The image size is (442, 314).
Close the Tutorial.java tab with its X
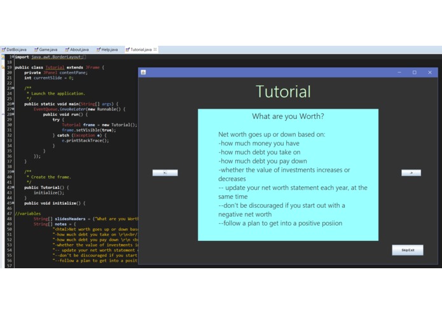(x=155, y=50)
